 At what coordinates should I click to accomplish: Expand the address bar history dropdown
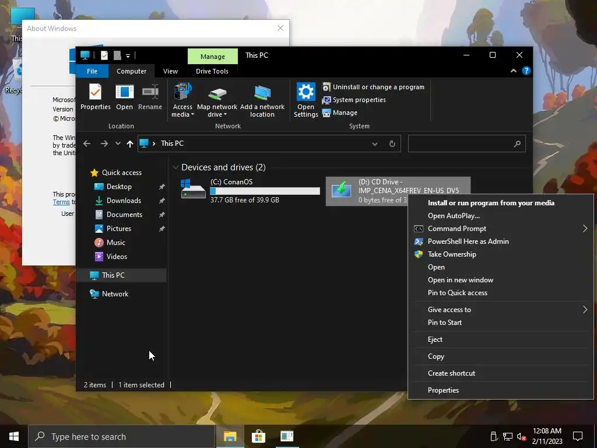(375, 143)
